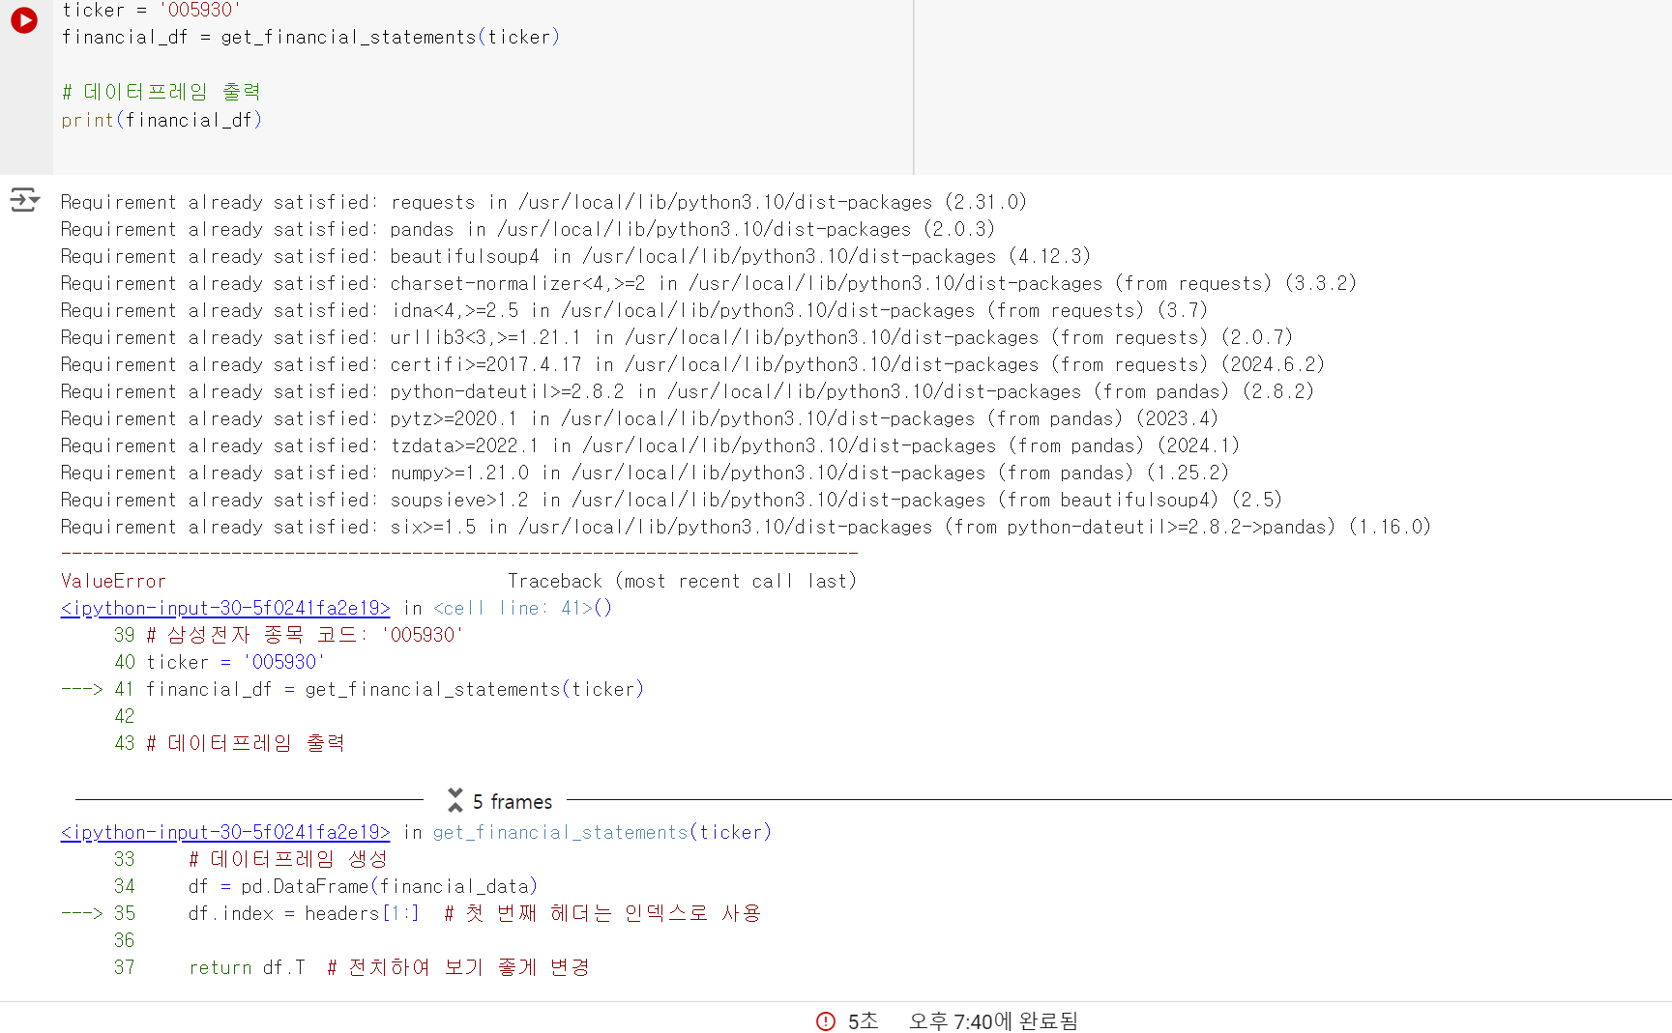Screen dimensions: 1672x1033
Task: Open the ipython-input link under ValueError
Action: 225,608
